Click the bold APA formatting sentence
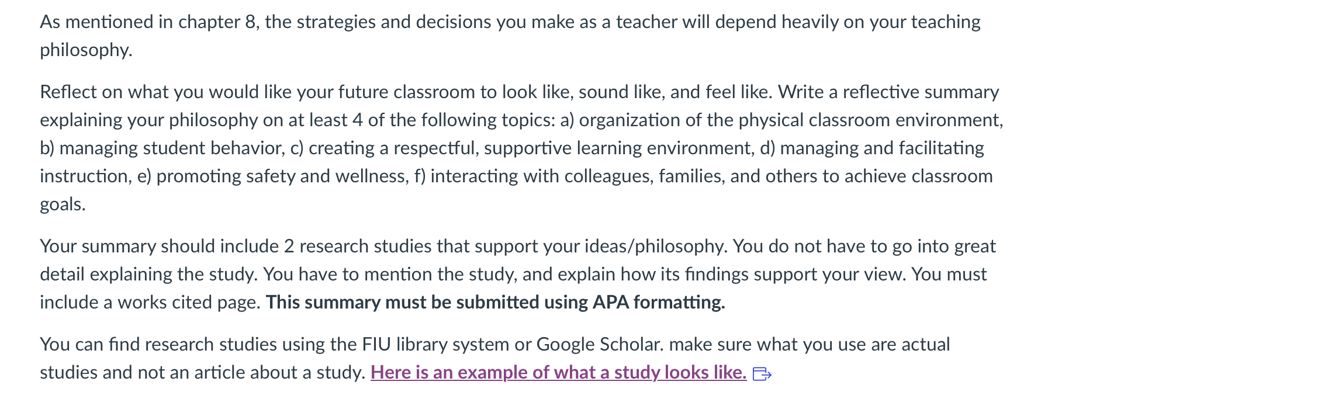This screenshot has height=409, width=1342. coord(495,302)
